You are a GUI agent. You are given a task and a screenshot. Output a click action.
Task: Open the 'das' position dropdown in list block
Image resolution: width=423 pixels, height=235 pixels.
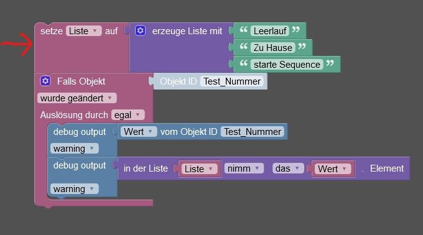pyautogui.click(x=288, y=168)
